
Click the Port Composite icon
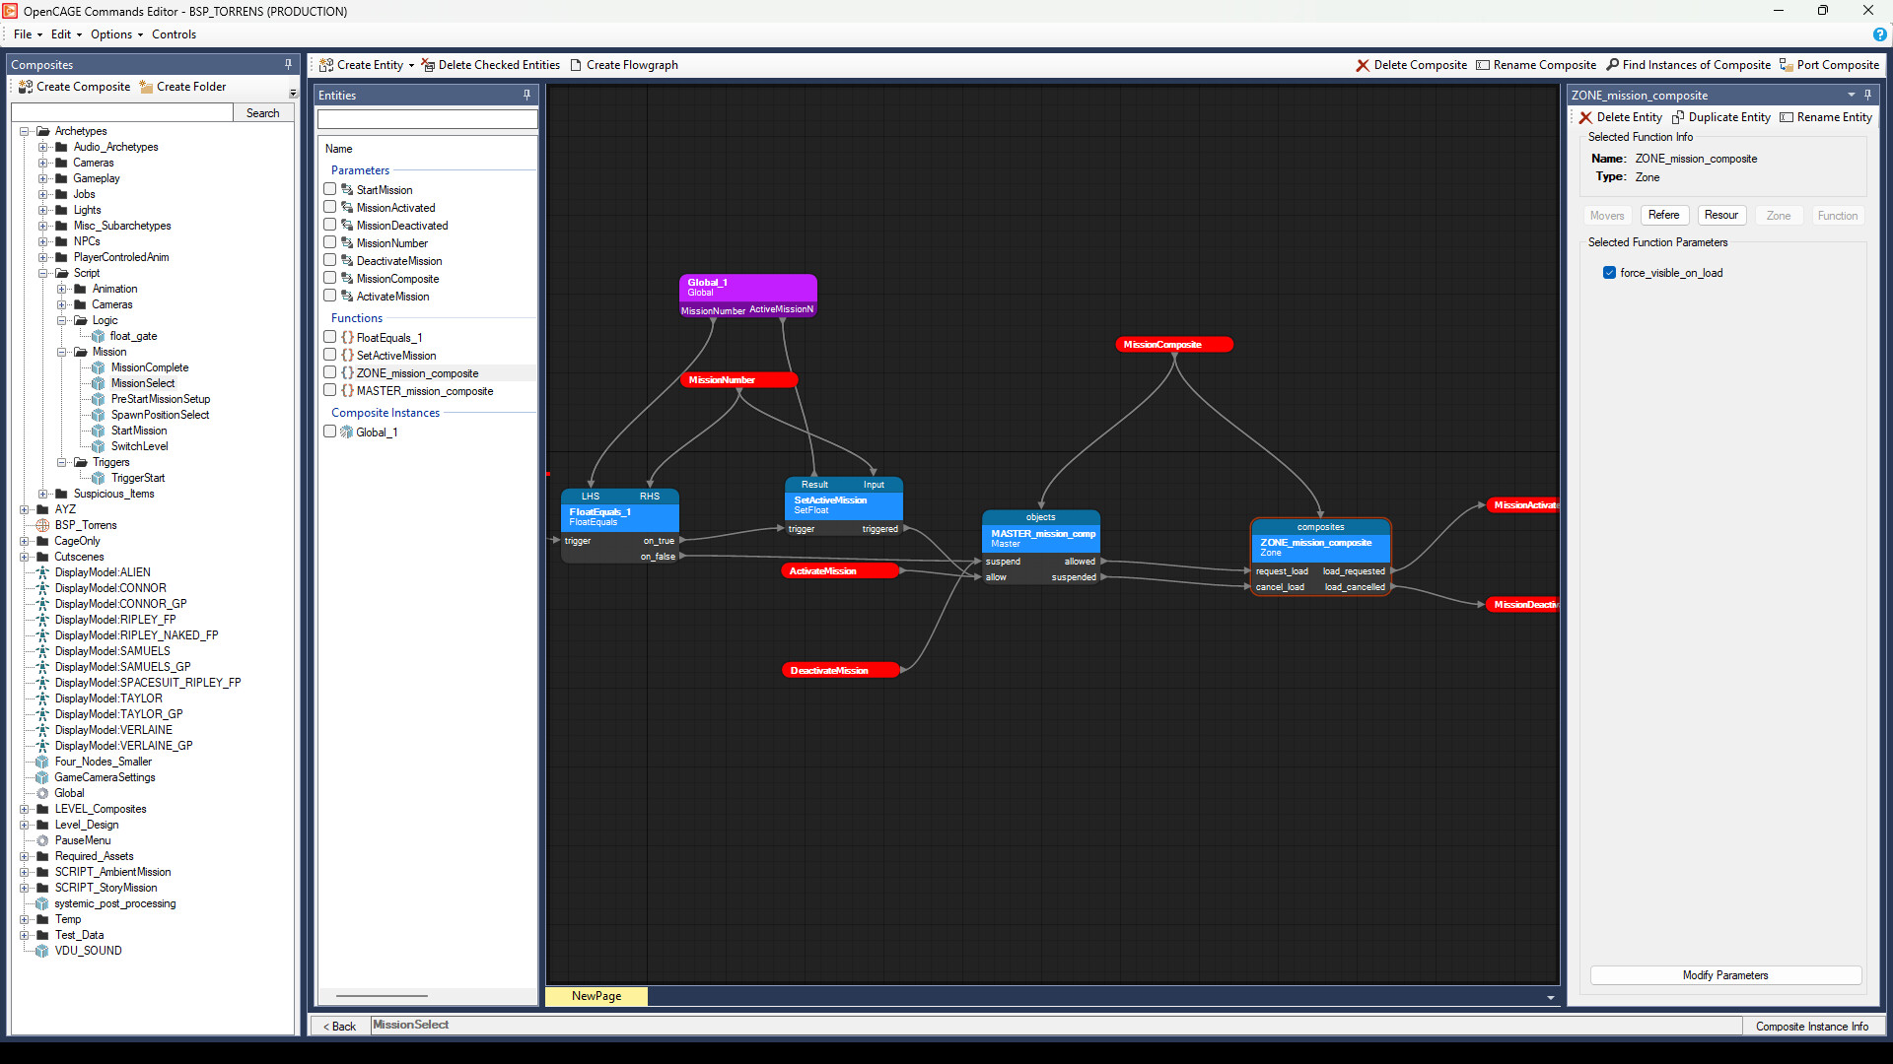[x=1787, y=65]
